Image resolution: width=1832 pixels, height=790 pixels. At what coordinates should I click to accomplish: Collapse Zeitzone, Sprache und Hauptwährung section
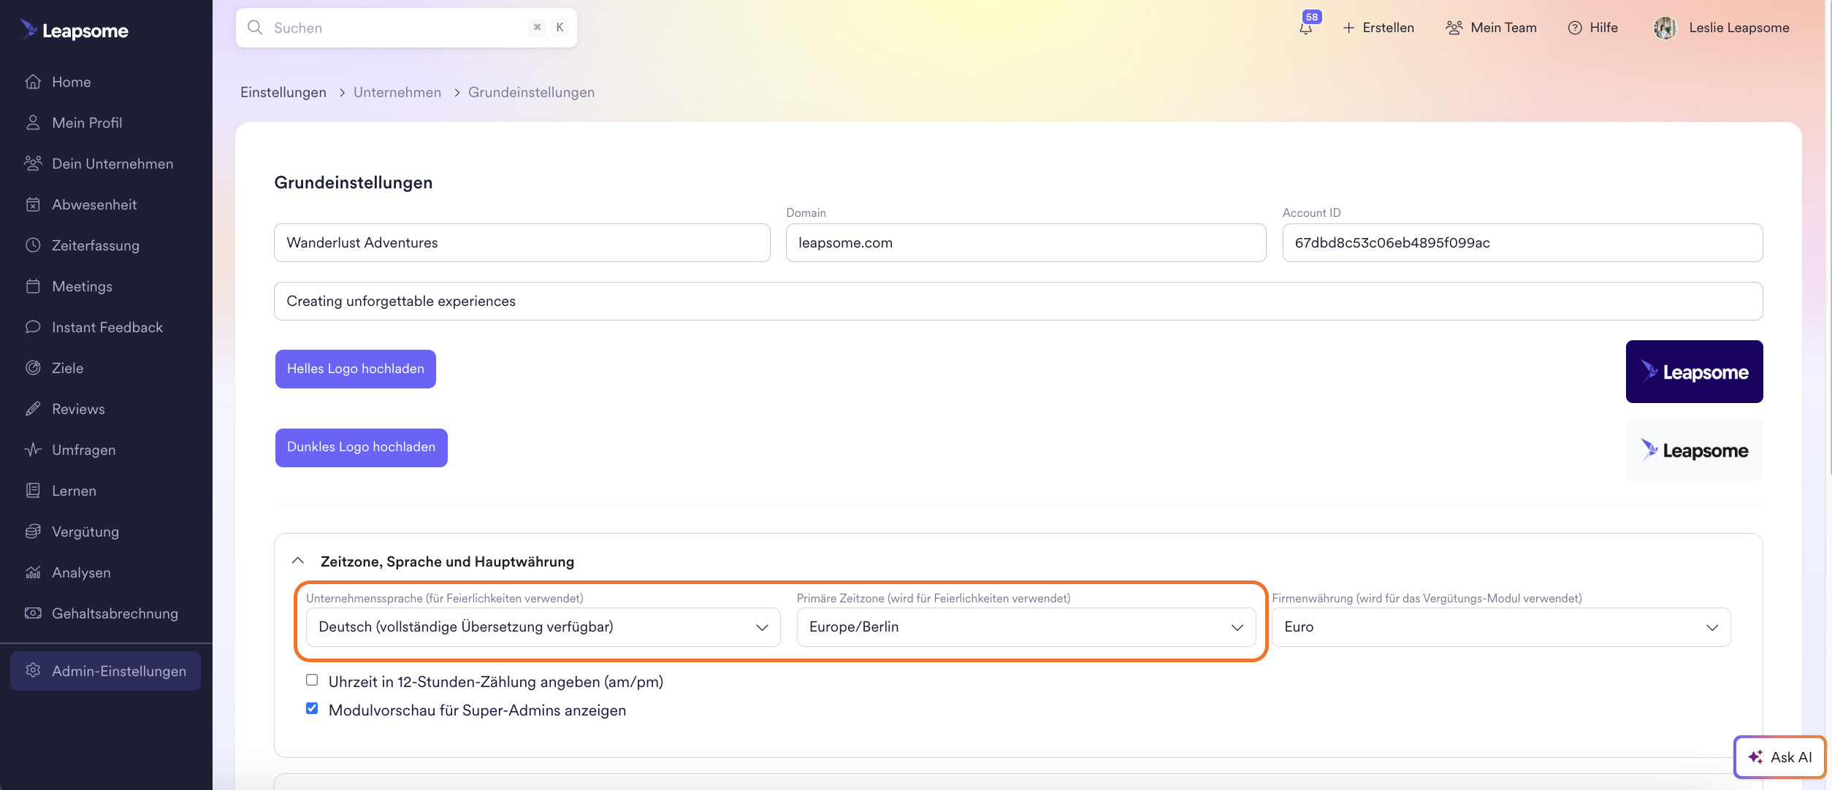(x=298, y=561)
